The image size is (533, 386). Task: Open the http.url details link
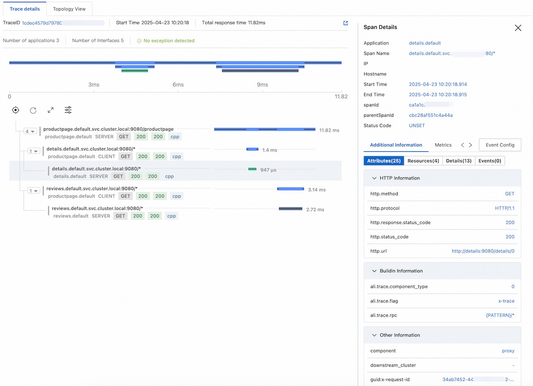point(483,251)
